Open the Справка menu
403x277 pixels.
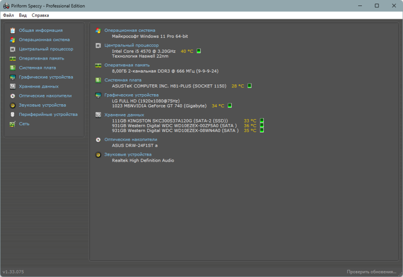[40, 15]
